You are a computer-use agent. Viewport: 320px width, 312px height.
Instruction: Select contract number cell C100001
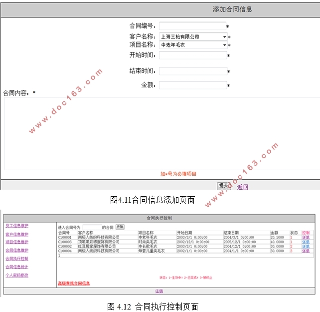click(65, 238)
